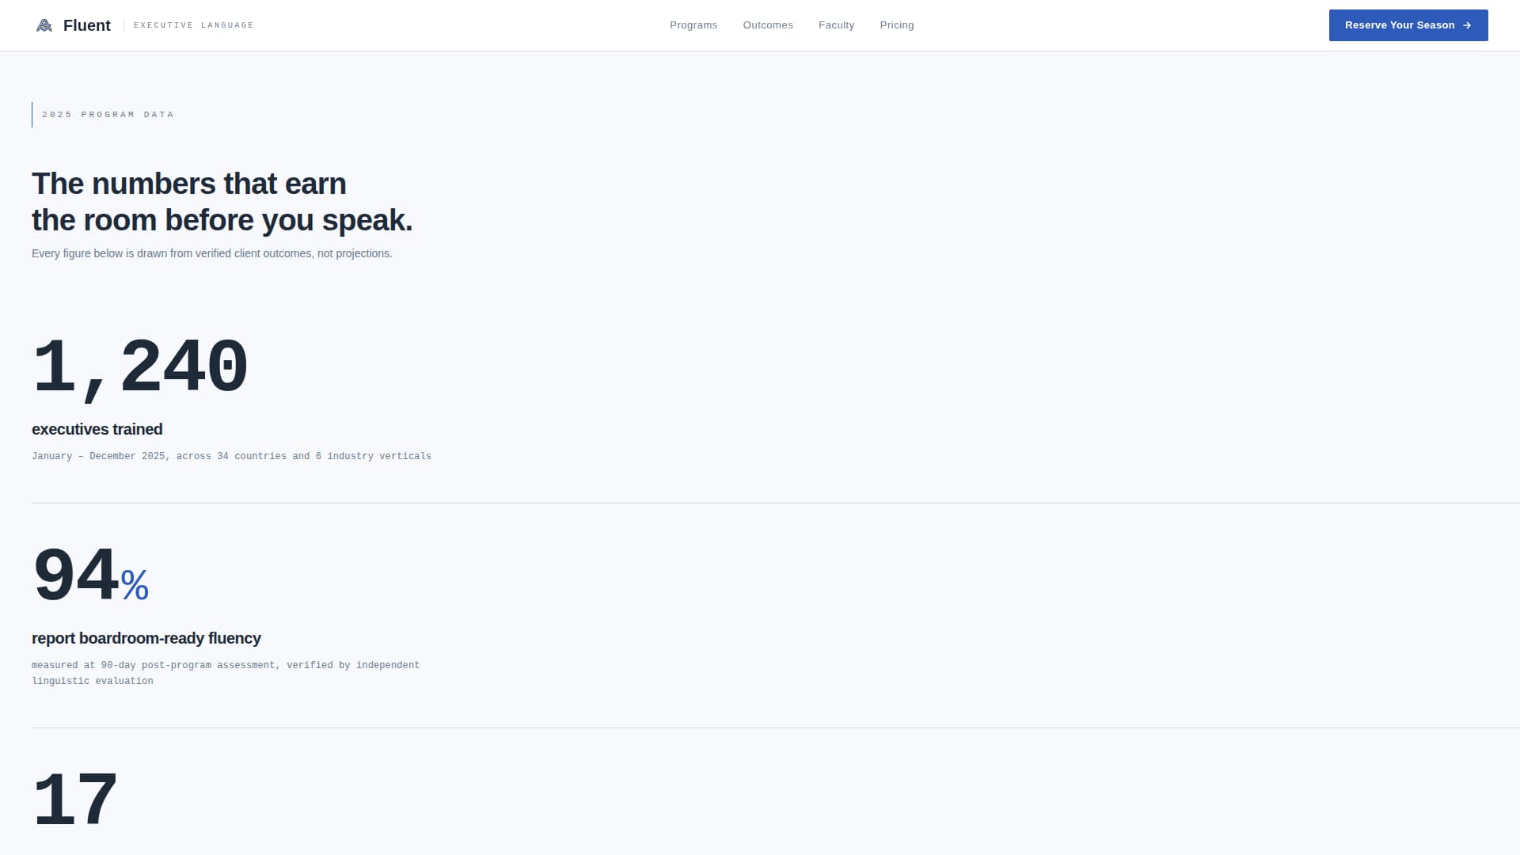Open the Programs nav item
This screenshot has width=1520, height=855.
pos(693,25)
